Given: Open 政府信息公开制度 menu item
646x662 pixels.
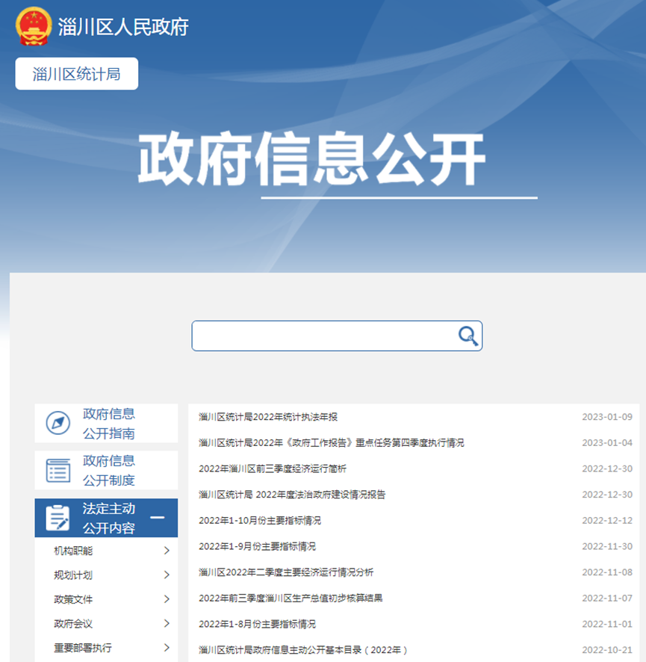Looking at the screenshot, I should [x=109, y=470].
